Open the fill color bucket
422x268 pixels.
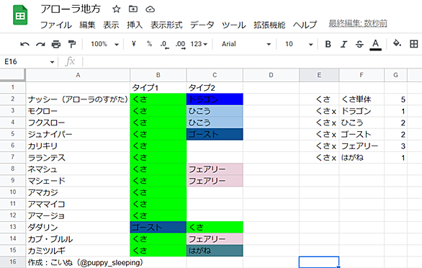398,43
